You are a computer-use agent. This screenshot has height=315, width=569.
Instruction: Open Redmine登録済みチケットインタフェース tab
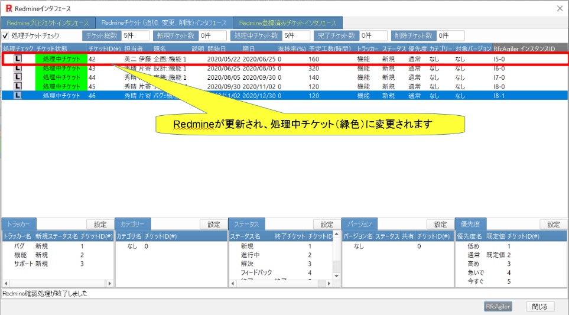(x=288, y=23)
